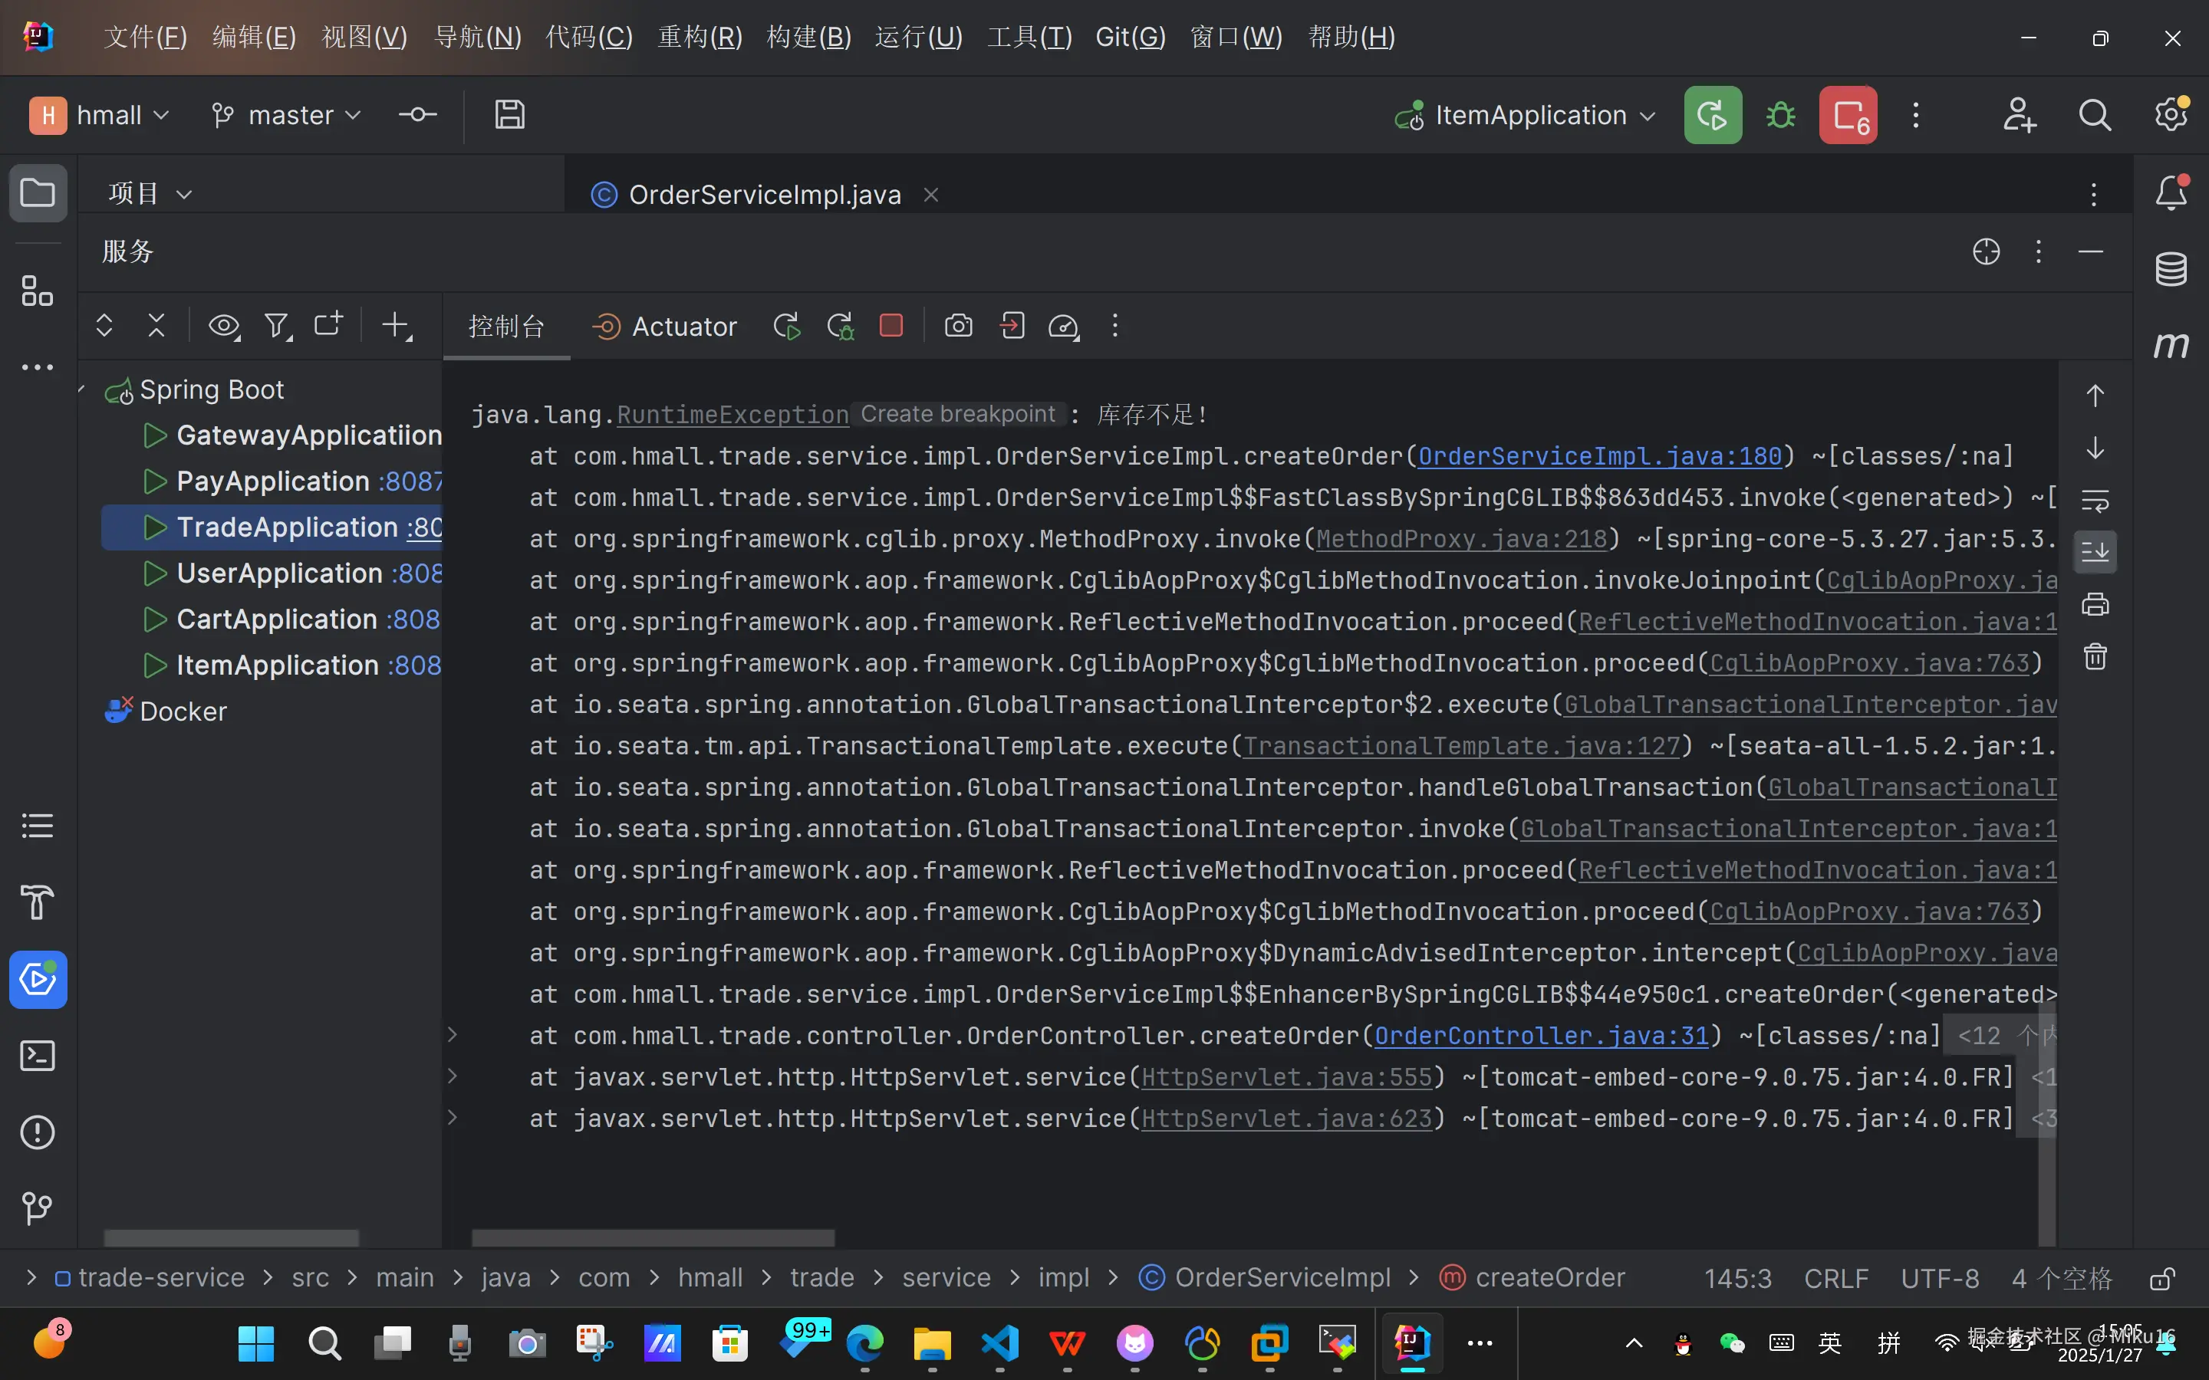This screenshot has width=2209, height=1380.
Task: Toggle scroll to end of console
Action: tap(2095, 552)
